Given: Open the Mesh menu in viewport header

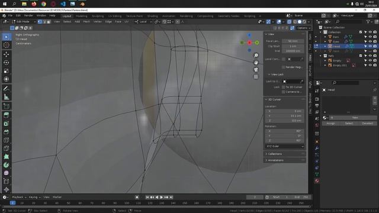Looking at the screenshot, I should tap(86, 22).
